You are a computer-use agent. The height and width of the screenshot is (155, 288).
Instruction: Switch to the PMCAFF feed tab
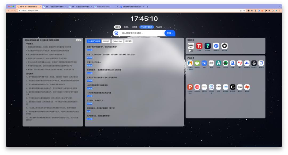click(x=106, y=41)
